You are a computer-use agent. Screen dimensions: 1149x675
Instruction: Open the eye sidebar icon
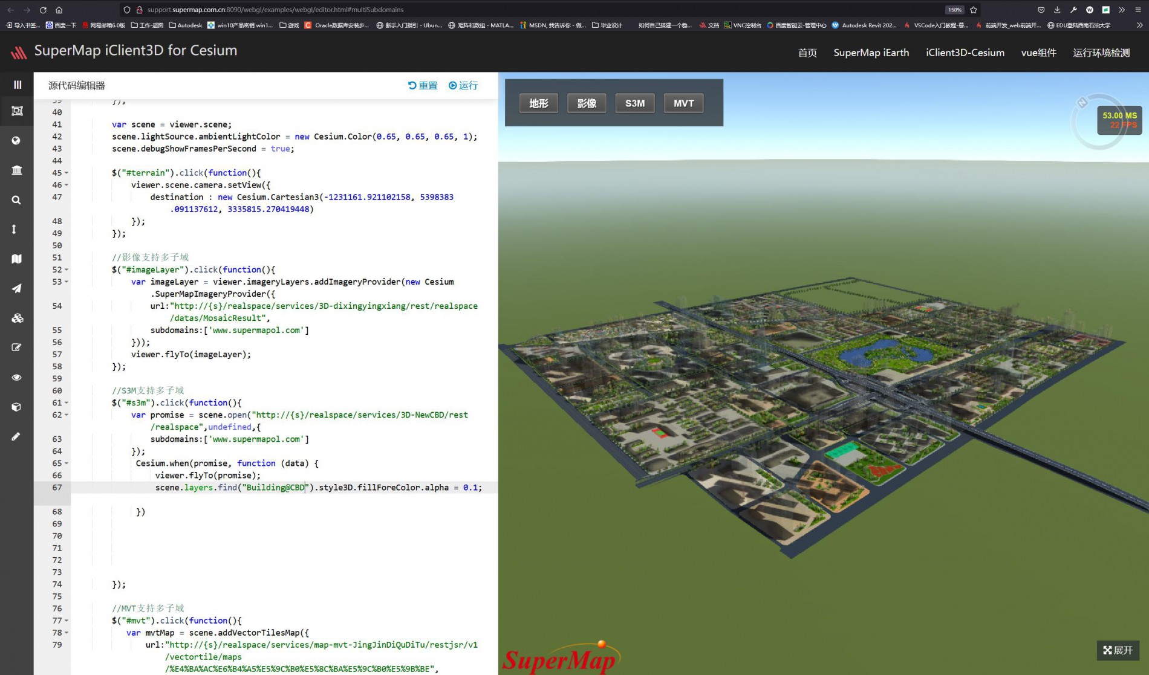point(16,377)
